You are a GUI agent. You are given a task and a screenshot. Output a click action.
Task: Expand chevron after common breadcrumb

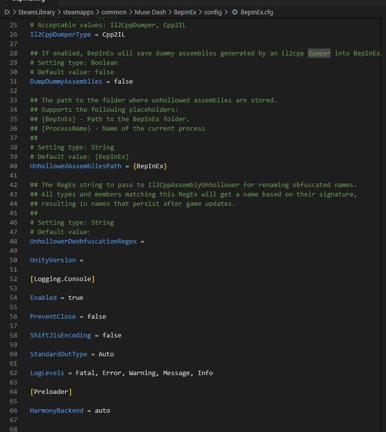(130, 12)
